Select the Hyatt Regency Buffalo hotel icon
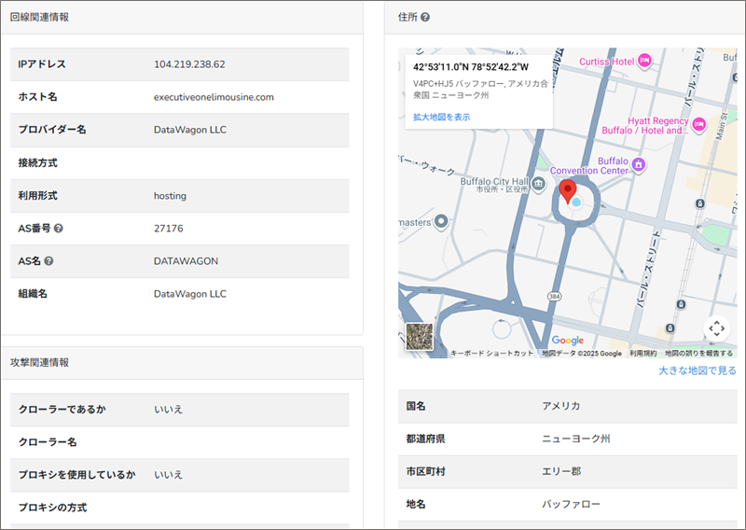The image size is (746, 530). [x=699, y=122]
